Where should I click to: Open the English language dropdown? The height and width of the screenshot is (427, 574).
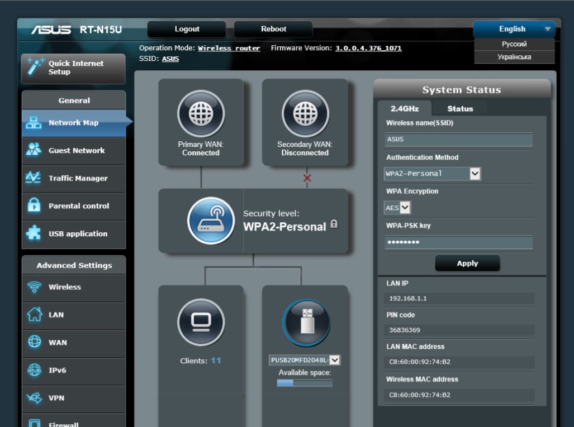tap(514, 29)
